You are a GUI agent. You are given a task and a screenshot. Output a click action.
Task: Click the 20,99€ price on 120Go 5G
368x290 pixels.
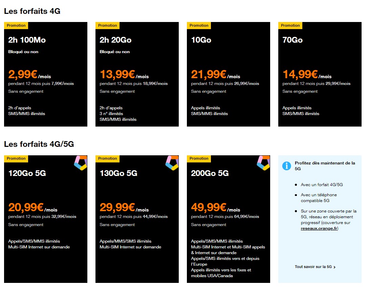[x=26, y=207]
